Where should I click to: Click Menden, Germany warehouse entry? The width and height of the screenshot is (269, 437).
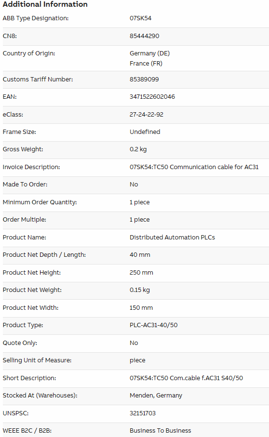(x=156, y=396)
